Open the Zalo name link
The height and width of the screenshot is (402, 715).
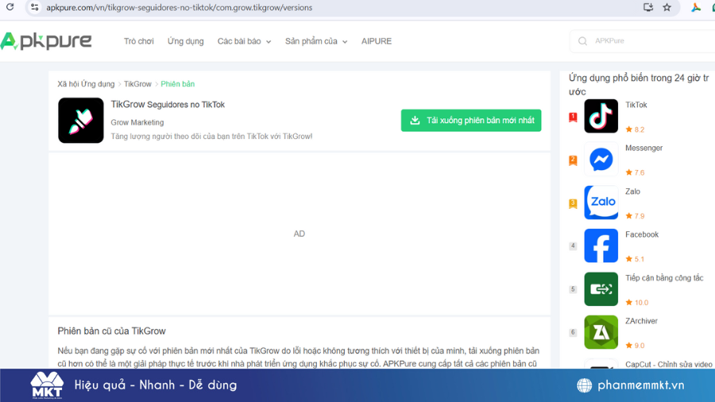(x=632, y=191)
